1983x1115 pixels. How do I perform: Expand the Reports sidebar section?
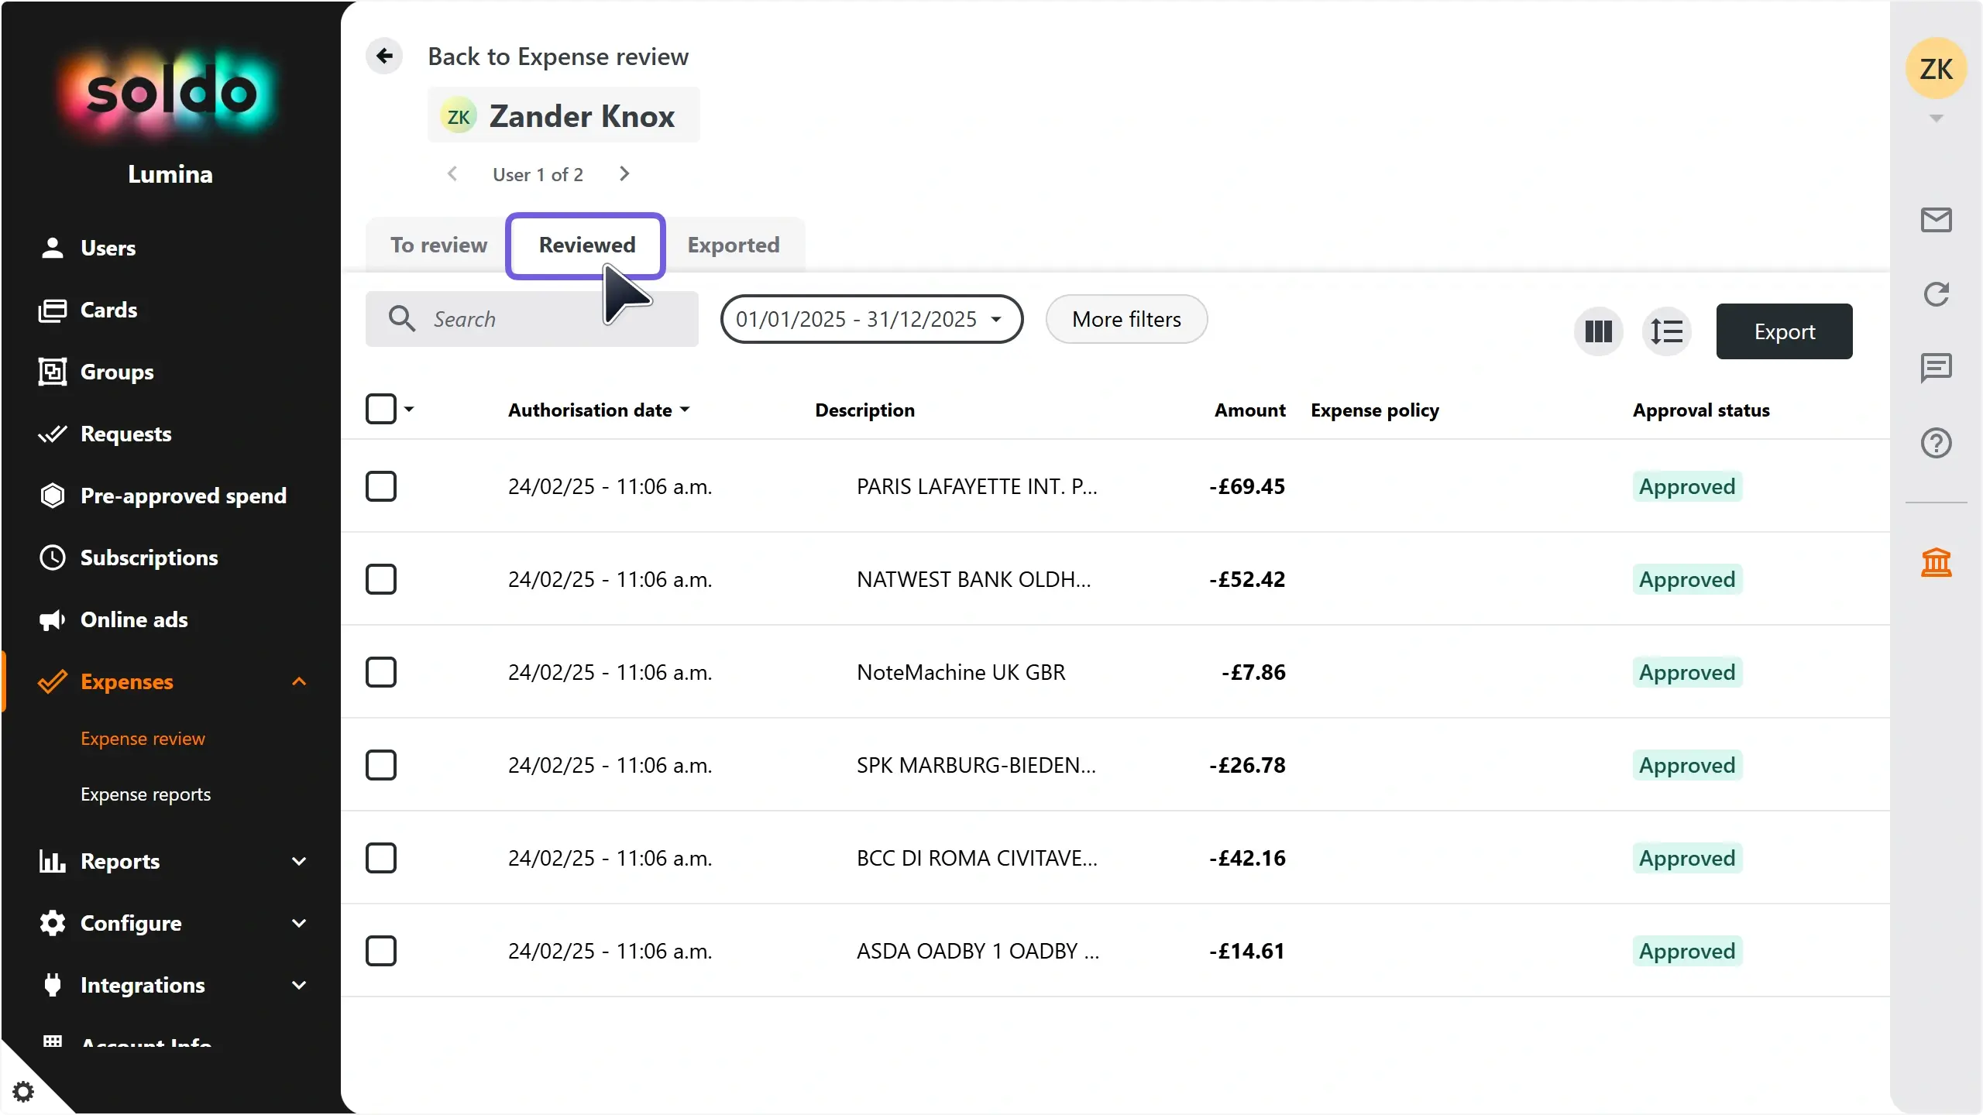299,861
